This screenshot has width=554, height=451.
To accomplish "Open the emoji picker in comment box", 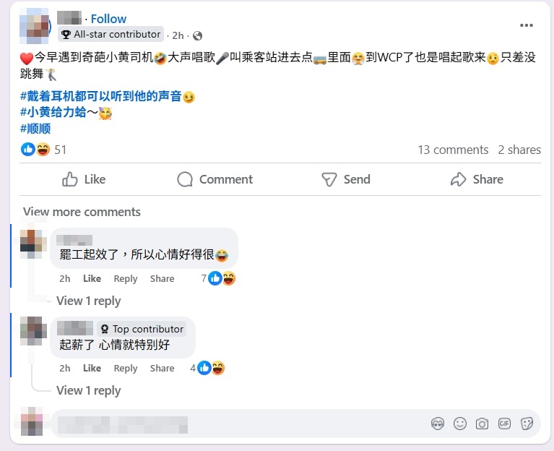I will pos(459,424).
